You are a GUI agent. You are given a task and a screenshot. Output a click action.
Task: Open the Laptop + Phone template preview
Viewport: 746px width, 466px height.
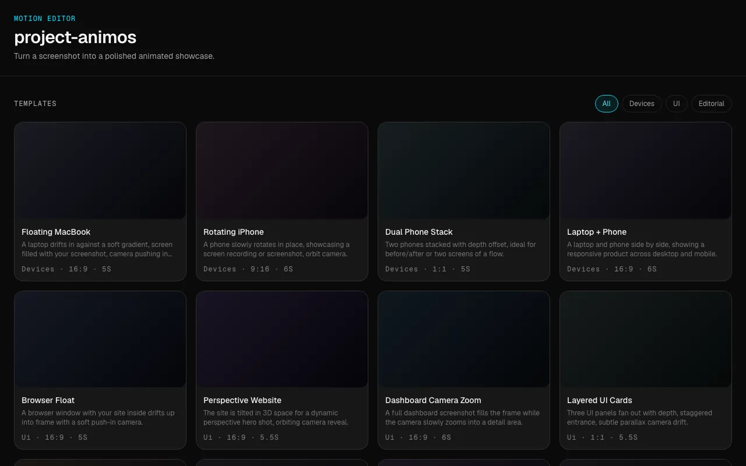coord(646,171)
